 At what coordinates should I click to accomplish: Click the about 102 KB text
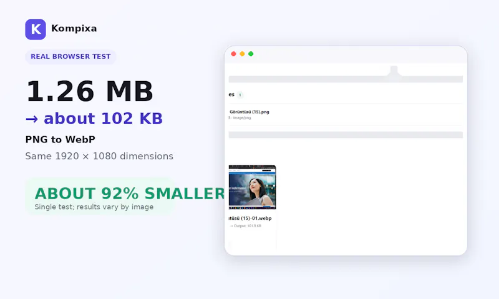tap(103, 119)
